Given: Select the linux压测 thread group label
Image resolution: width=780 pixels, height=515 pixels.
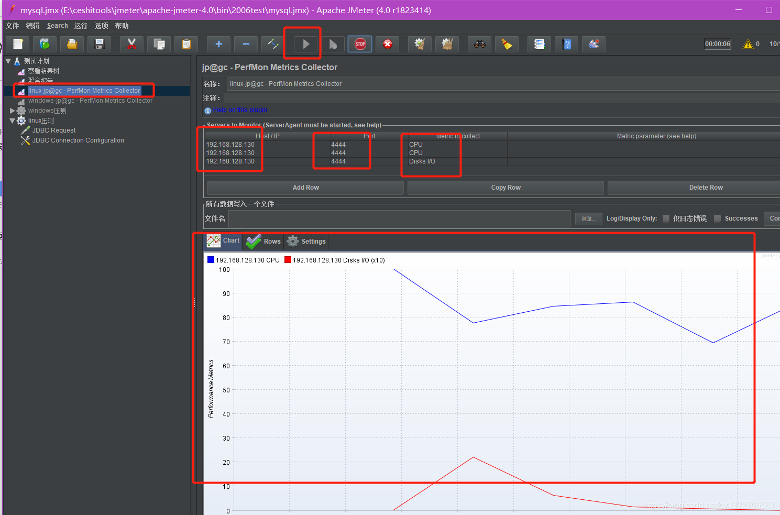Looking at the screenshot, I should pos(41,120).
